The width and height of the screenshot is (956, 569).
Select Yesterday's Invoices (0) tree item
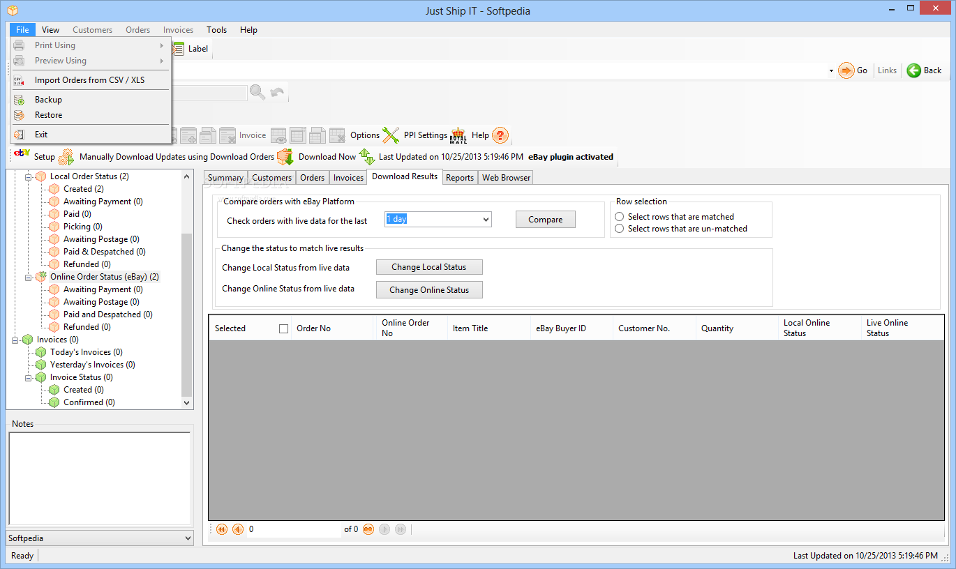(92, 365)
